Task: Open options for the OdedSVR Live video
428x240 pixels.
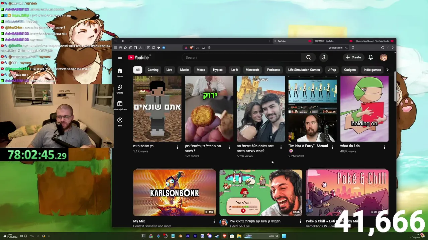Action: point(300,221)
